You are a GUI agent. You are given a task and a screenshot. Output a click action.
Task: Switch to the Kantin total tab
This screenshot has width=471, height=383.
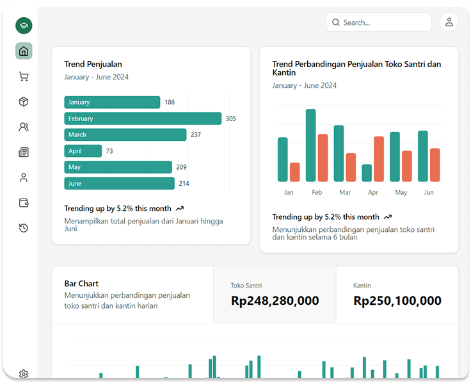click(x=397, y=295)
